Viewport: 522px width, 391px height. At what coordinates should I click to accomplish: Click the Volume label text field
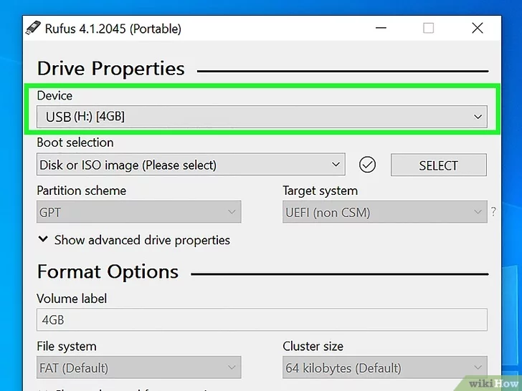tap(262, 319)
